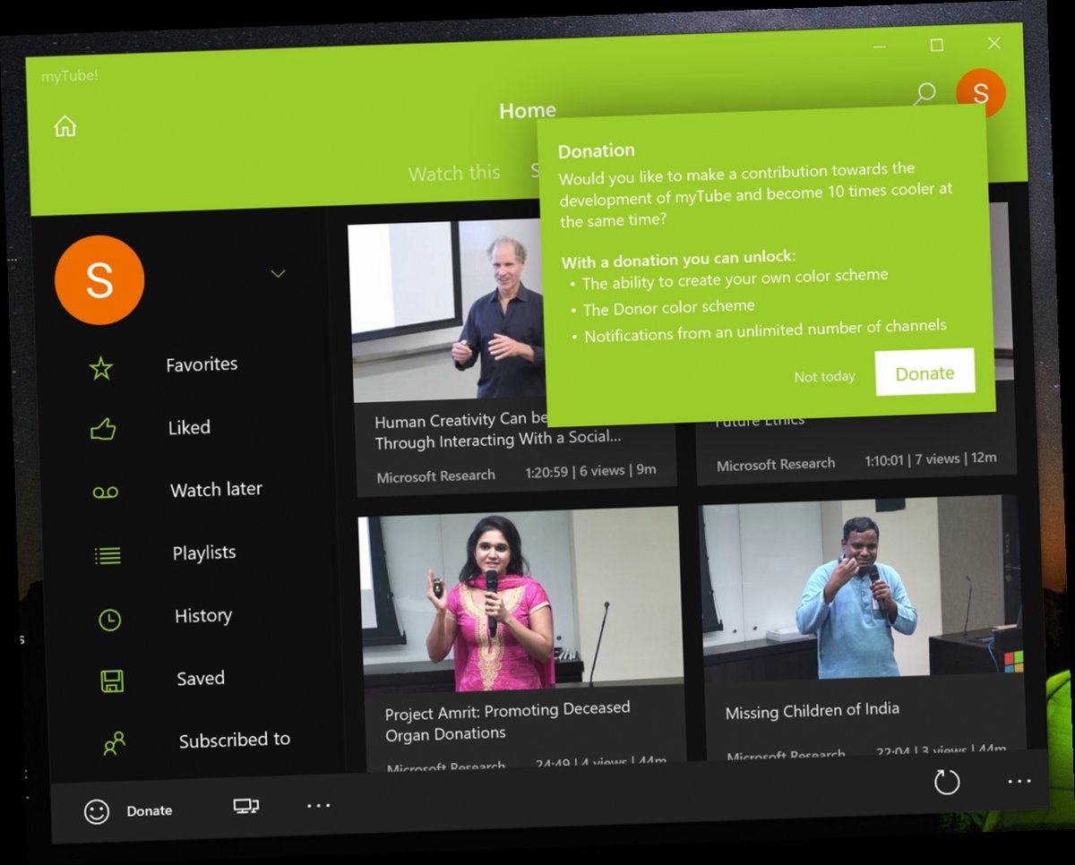
Task: View Subscribed to channels
Action: click(115, 741)
